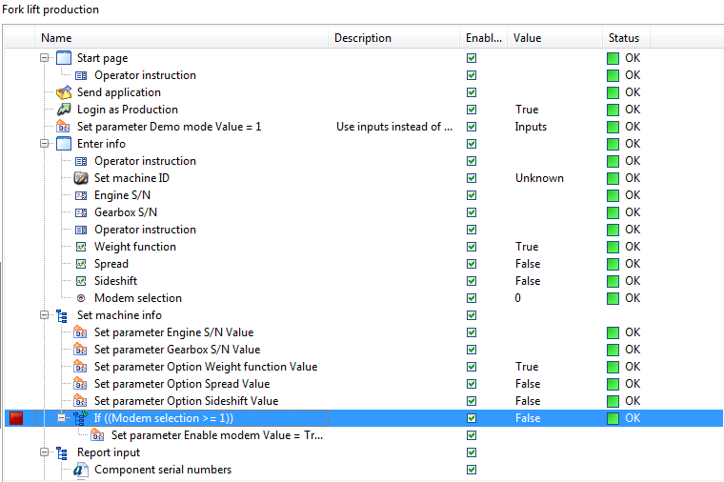Select the Weight function checkmark icon
Viewport: 724px width, 482px height.
(81, 247)
